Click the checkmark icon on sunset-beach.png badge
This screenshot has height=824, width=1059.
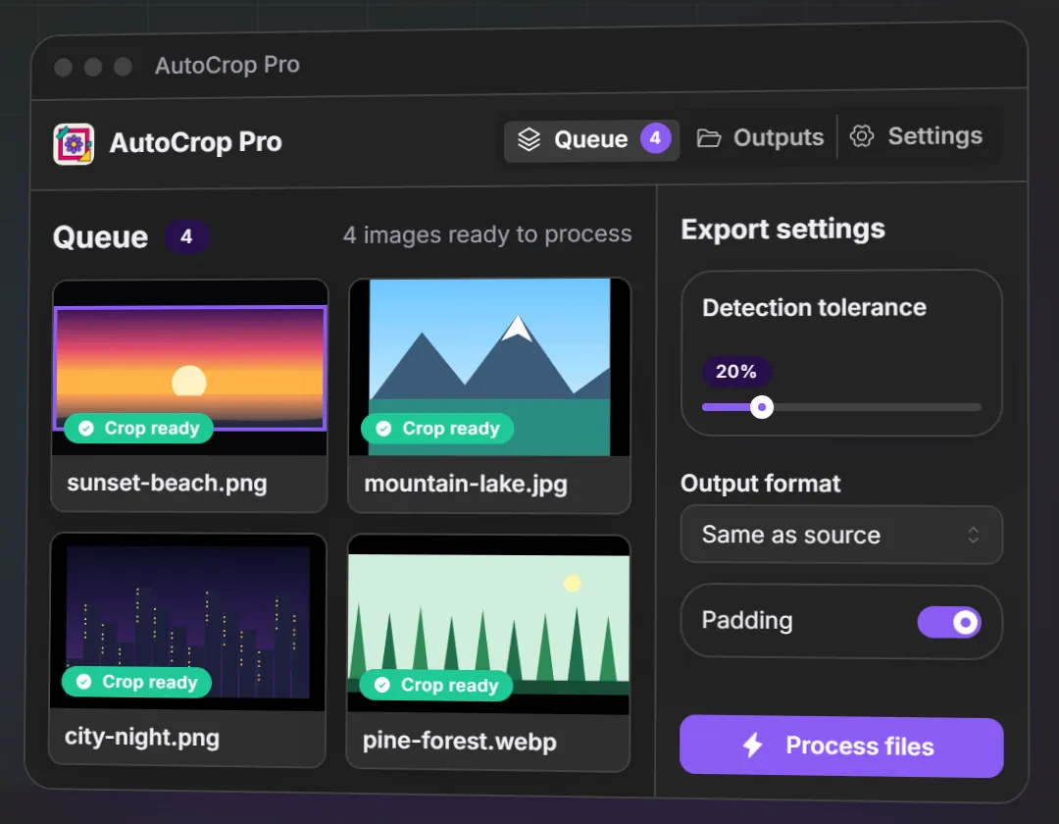[85, 429]
